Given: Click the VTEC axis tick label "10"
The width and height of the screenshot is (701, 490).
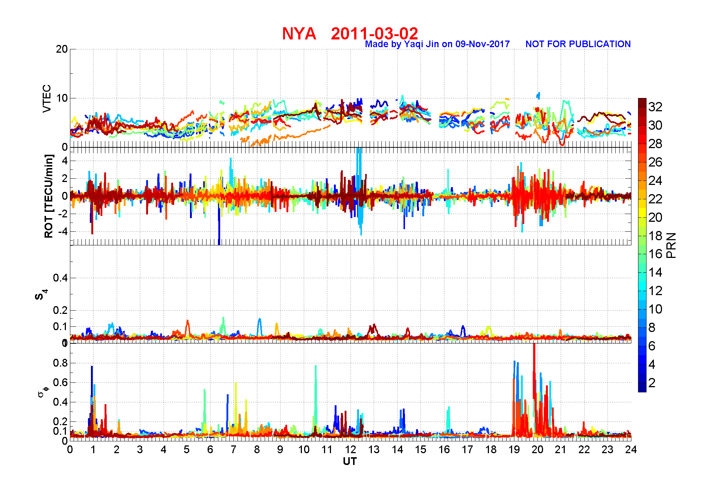Looking at the screenshot, I should click(x=62, y=98).
